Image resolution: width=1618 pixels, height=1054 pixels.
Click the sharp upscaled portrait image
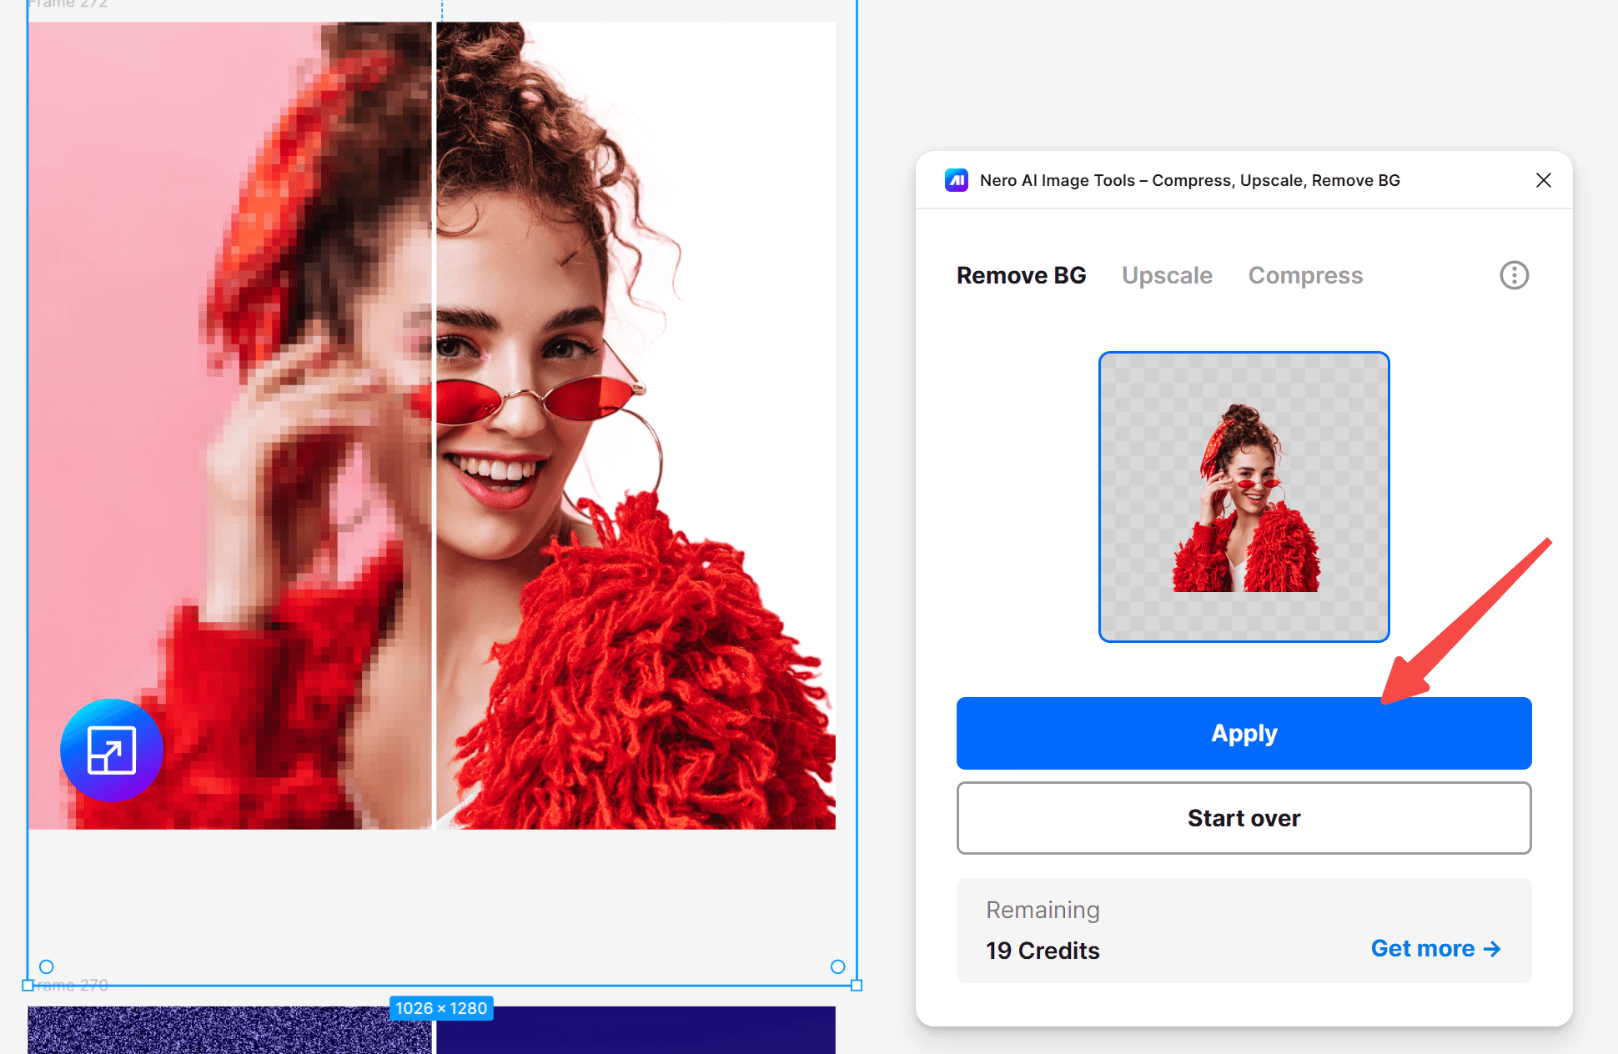click(634, 417)
